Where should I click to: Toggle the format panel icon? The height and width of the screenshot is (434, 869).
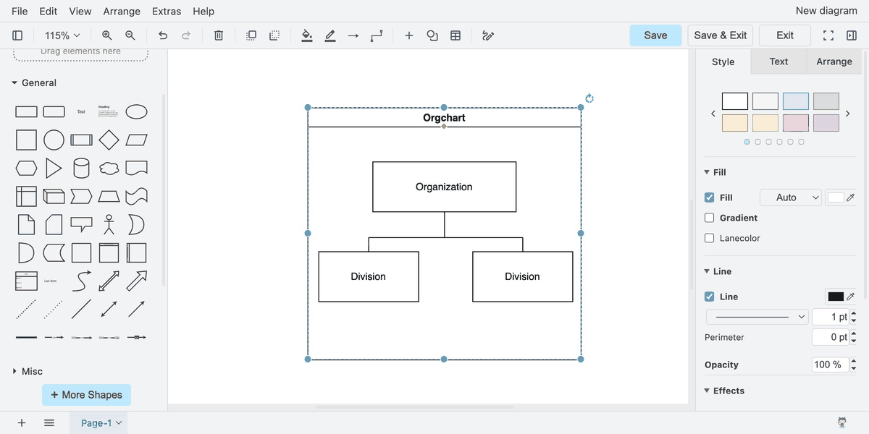[852, 35]
